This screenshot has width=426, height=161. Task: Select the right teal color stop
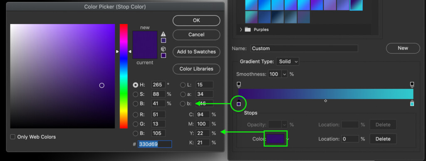(x=412, y=103)
